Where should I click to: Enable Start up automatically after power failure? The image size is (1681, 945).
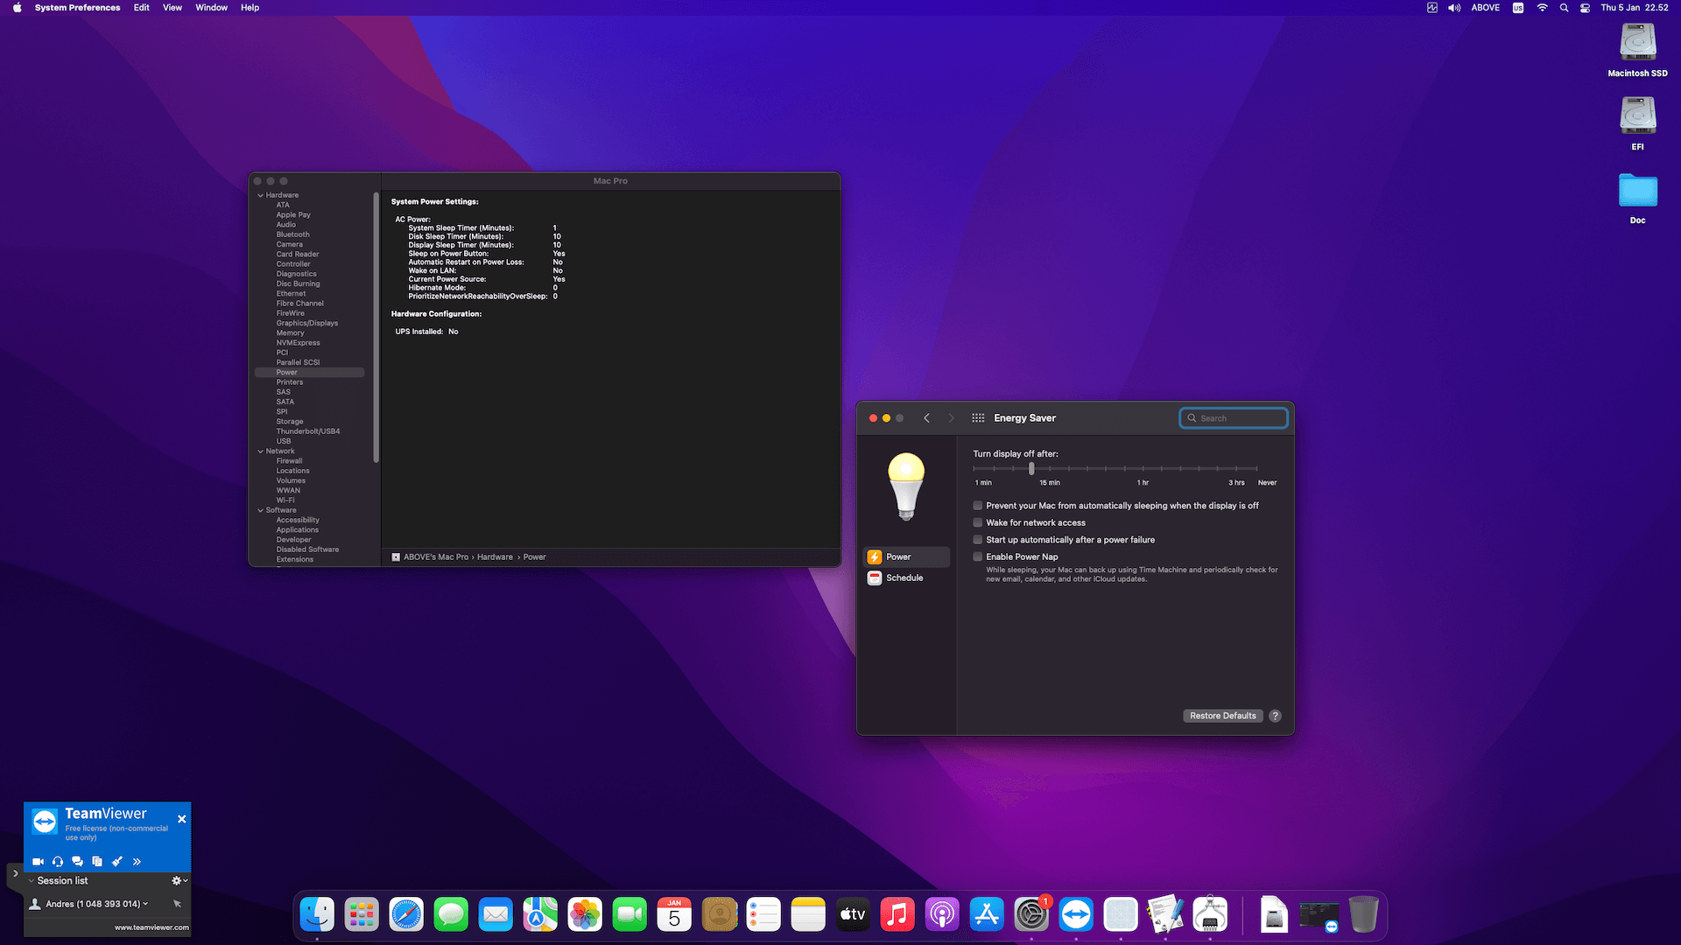978,540
